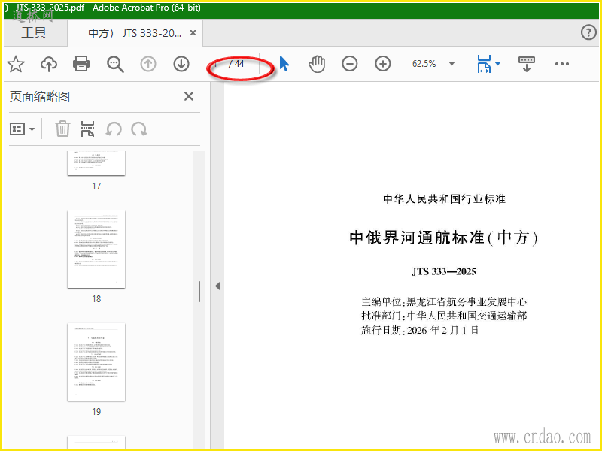The image size is (602, 451).
Task: Go to previous page with up arrow
Action: click(147, 64)
